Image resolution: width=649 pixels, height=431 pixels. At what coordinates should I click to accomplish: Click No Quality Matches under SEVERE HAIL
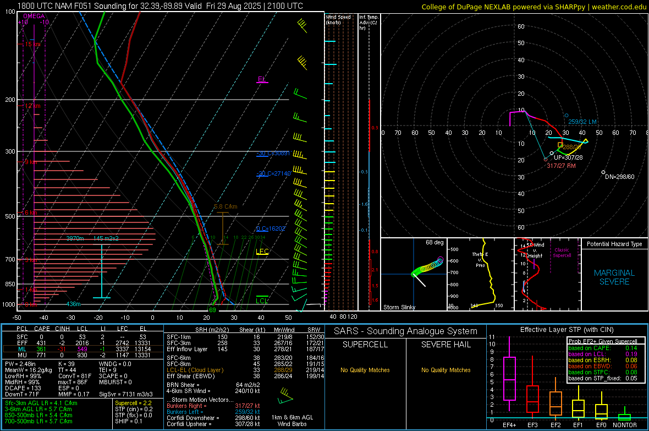[x=446, y=370]
